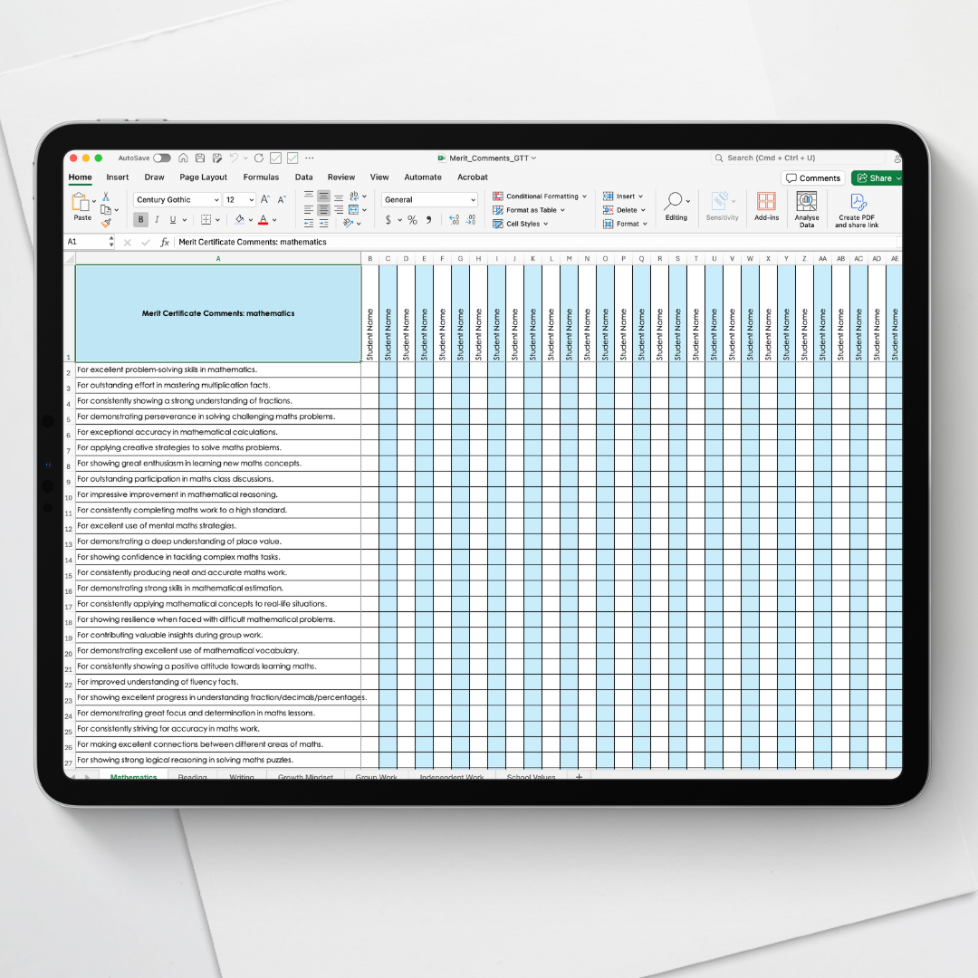Click center alignment toggle
This screenshot has width=978, height=978.
click(x=322, y=210)
